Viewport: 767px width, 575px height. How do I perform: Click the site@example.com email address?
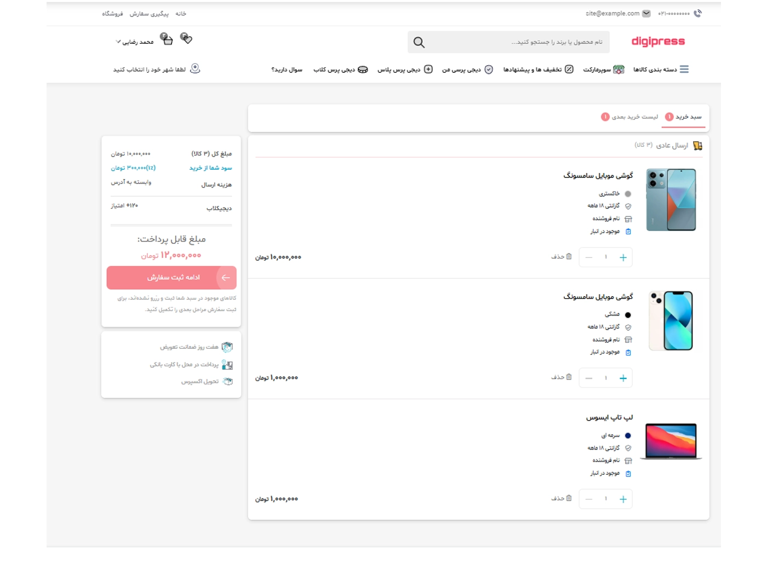[x=613, y=14]
